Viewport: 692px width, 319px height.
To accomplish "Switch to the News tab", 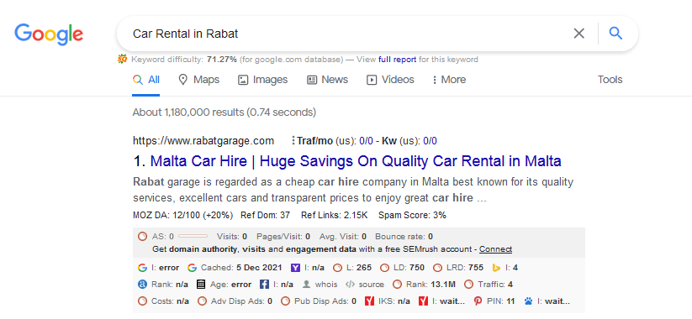I will [327, 80].
